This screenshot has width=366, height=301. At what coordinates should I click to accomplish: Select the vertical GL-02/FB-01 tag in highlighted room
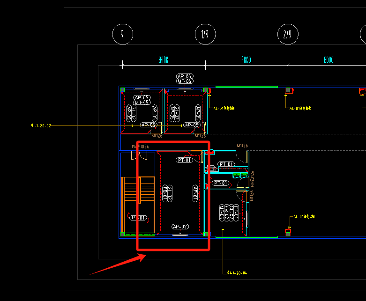click(167, 193)
